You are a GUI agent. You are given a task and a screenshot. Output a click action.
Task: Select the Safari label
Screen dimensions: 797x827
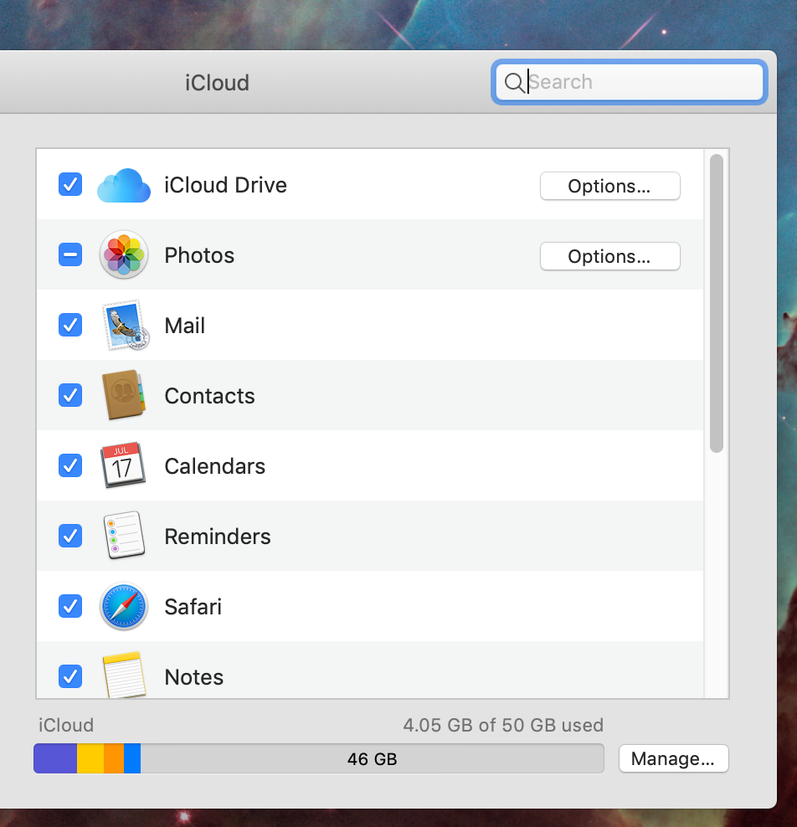click(193, 607)
